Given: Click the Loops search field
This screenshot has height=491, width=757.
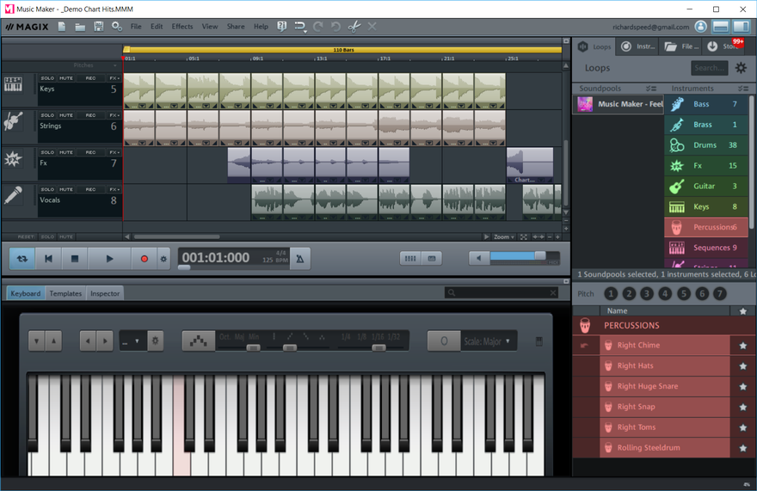Looking at the screenshot, I should [x=709, y=68].
